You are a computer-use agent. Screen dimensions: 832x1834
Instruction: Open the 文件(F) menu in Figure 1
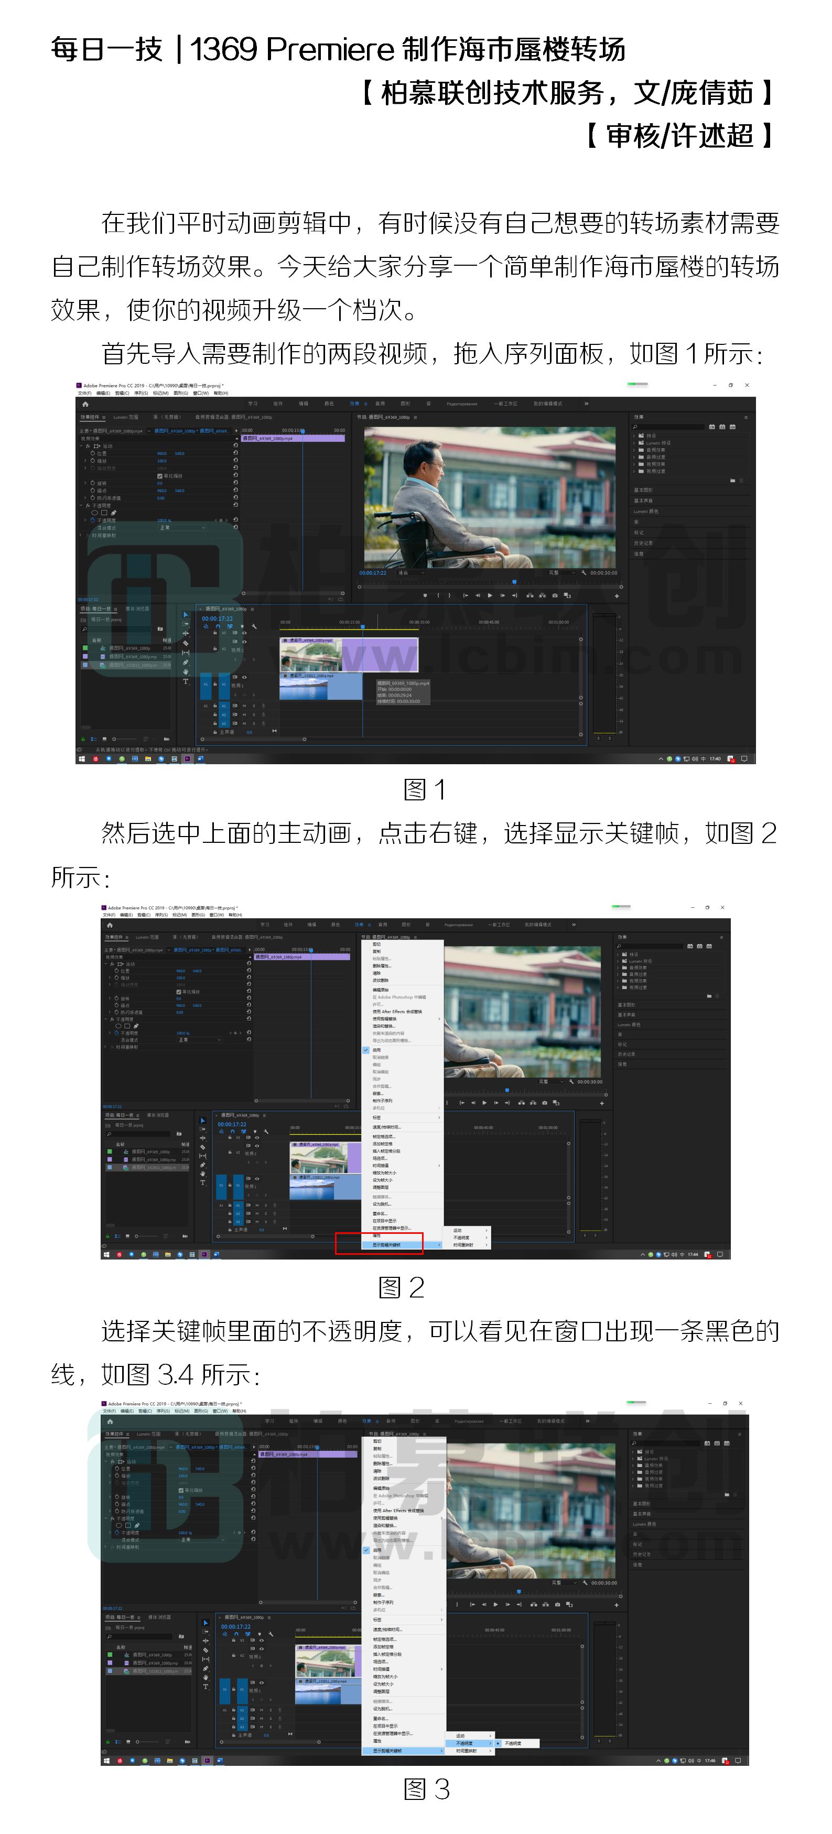tap(85, 394)
